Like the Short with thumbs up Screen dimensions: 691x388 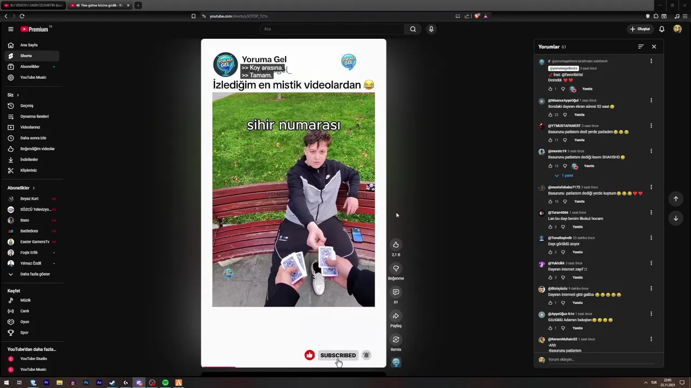tap(396, 245)
